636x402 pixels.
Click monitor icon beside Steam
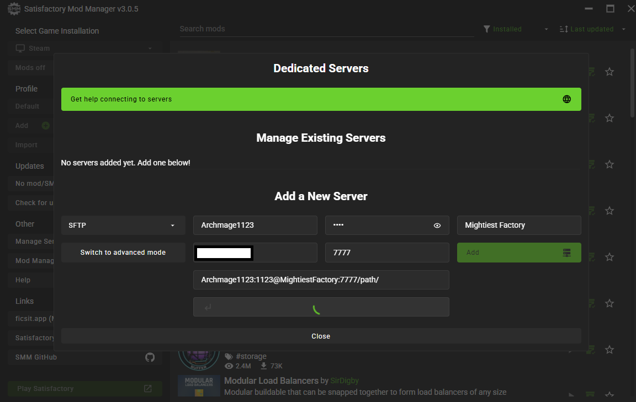tap(20, 48)
